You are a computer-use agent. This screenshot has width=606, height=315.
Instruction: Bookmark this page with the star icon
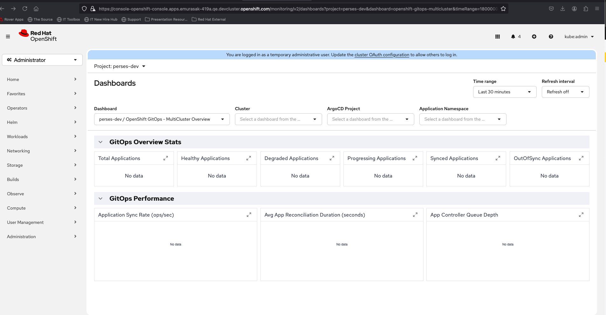[x=503, y=9]
